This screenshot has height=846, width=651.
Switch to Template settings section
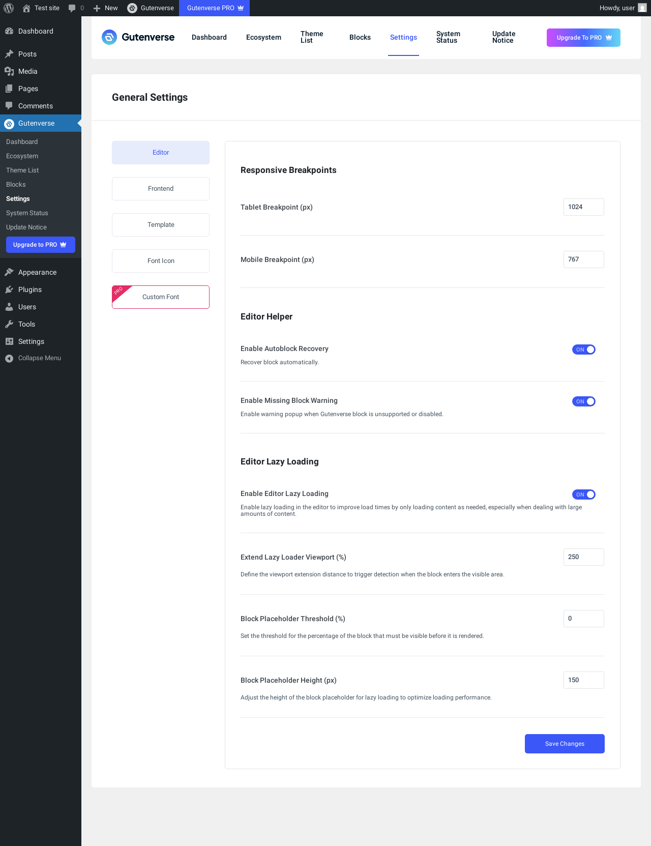(x=161, y=225)
